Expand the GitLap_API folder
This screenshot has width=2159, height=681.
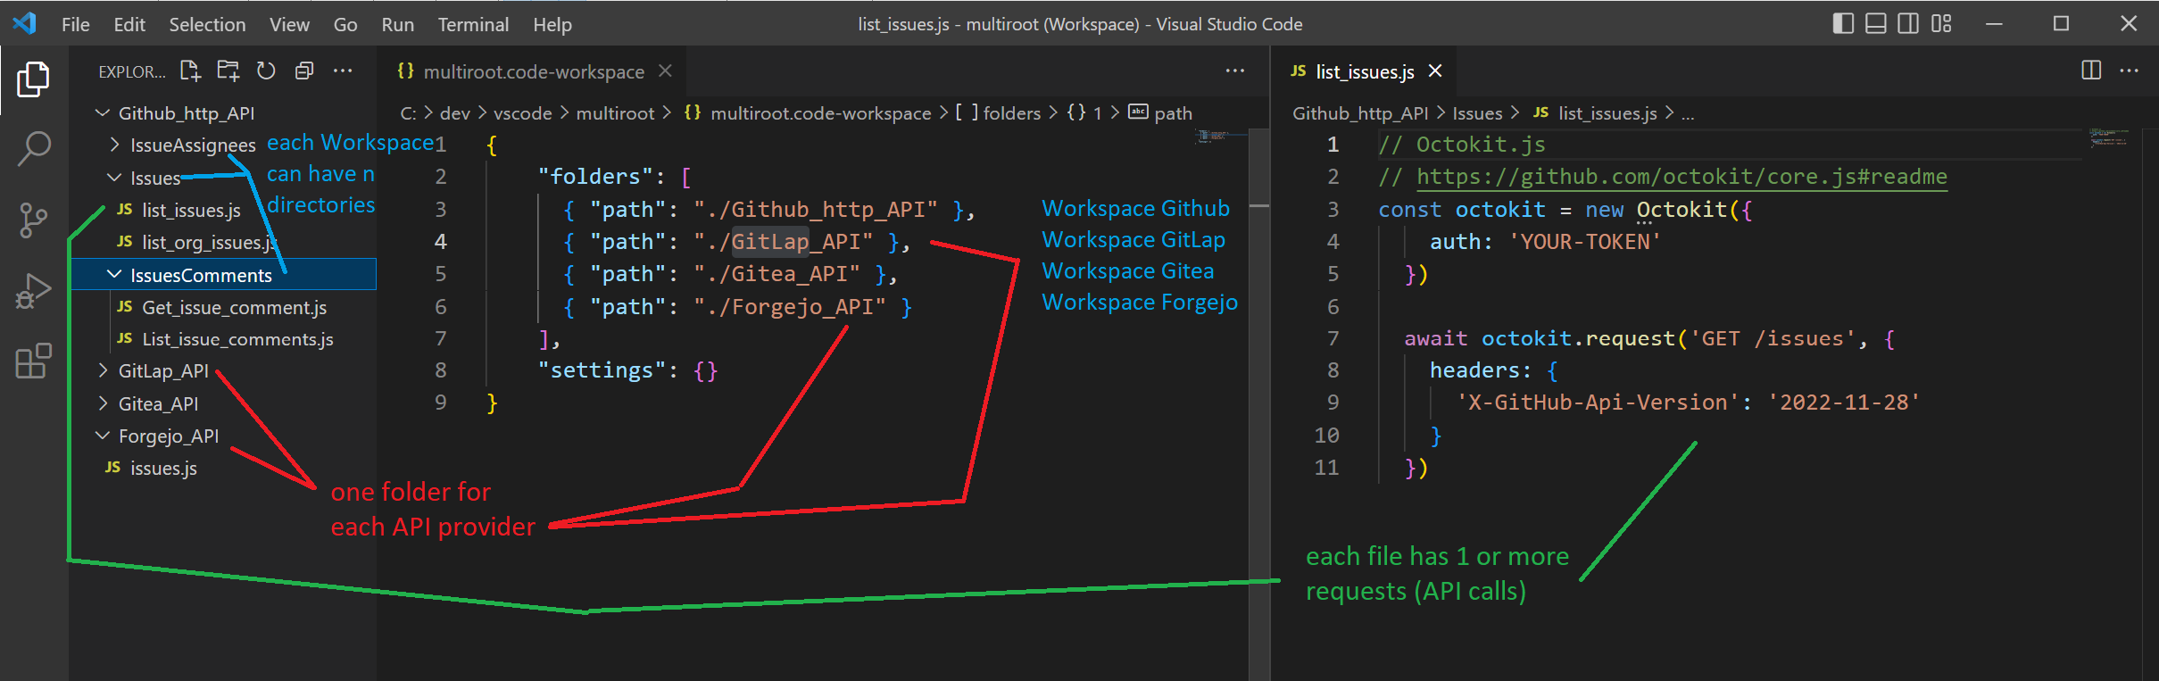(103, 370)
